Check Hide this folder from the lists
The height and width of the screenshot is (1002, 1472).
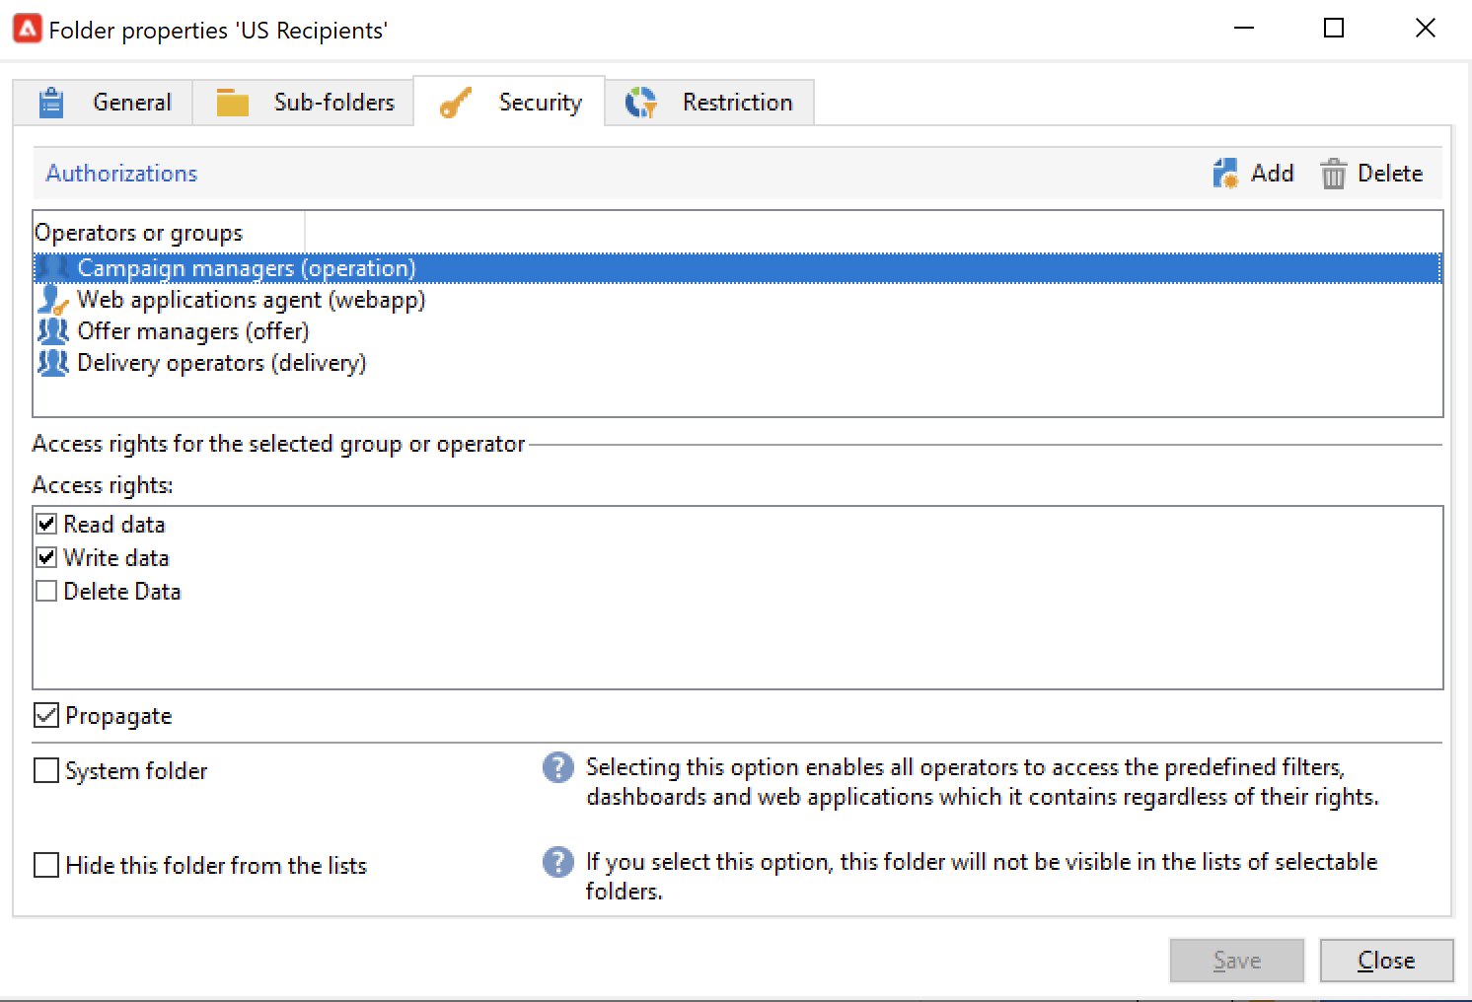coord(46,865)
